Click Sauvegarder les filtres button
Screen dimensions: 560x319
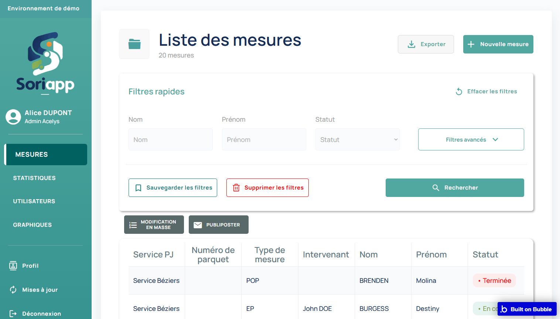click(173, 188)
